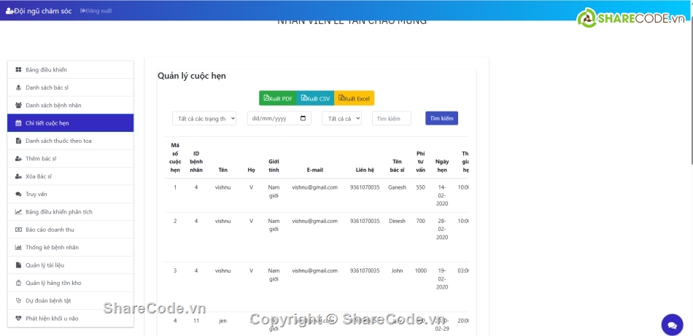Click the calendar icon beside Chi tiết cuộc hẹn
693x336 pixels.
18,123
